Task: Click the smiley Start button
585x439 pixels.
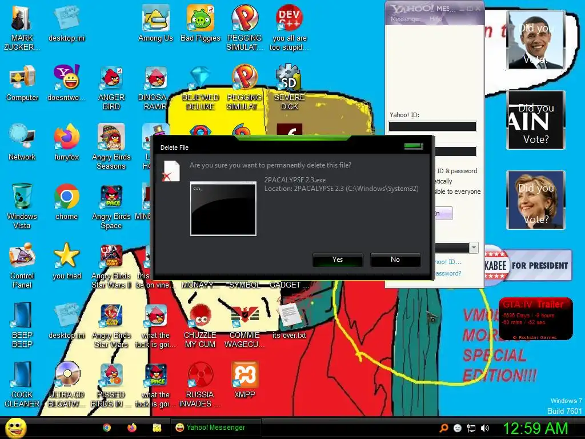Action: click(x=15, y=428)
